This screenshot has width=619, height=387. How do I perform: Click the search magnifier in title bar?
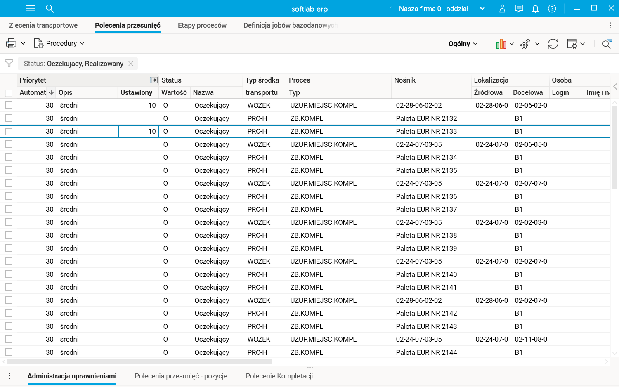pyautogui.click(x=50, y=9)
